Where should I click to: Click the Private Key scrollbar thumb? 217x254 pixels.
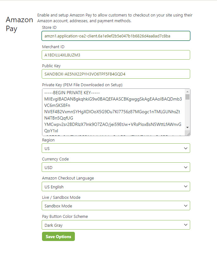coord(187,97)
